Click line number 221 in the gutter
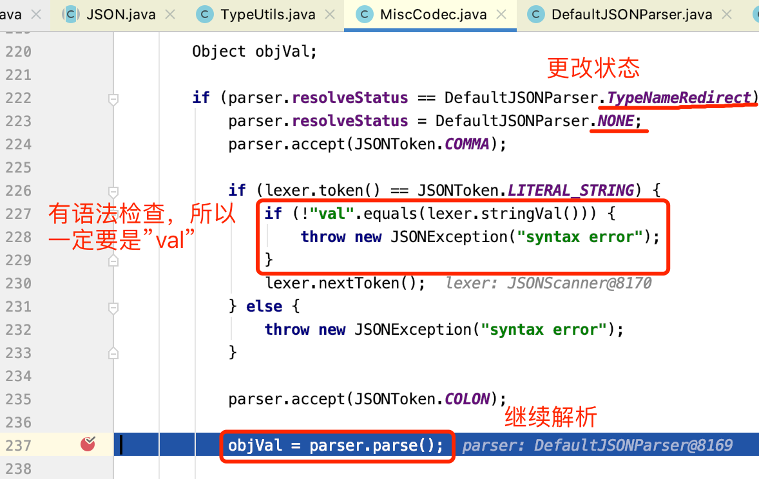759x479 pixels. pyautogui.click(x=19, y=75)
